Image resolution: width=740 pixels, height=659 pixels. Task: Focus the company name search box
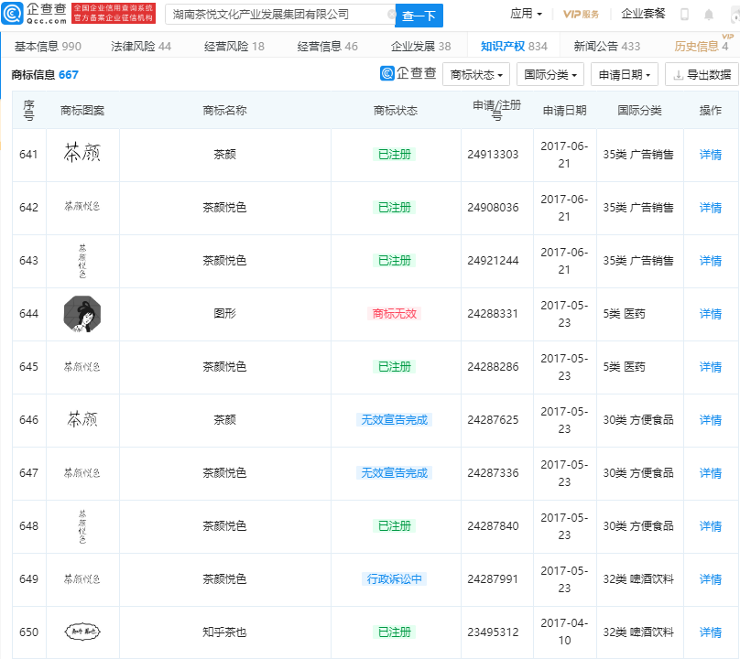coord(280,15)
